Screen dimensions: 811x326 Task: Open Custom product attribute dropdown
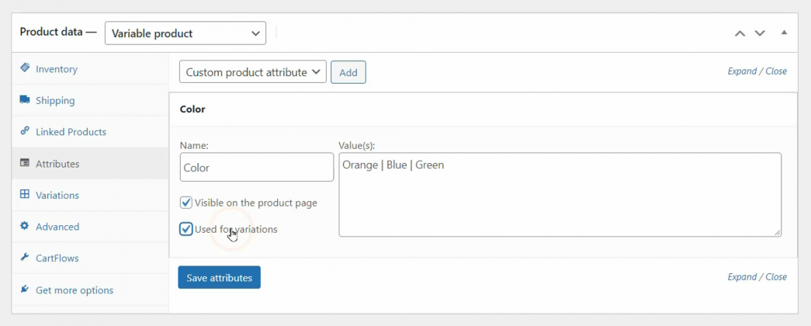click(252, 72)
